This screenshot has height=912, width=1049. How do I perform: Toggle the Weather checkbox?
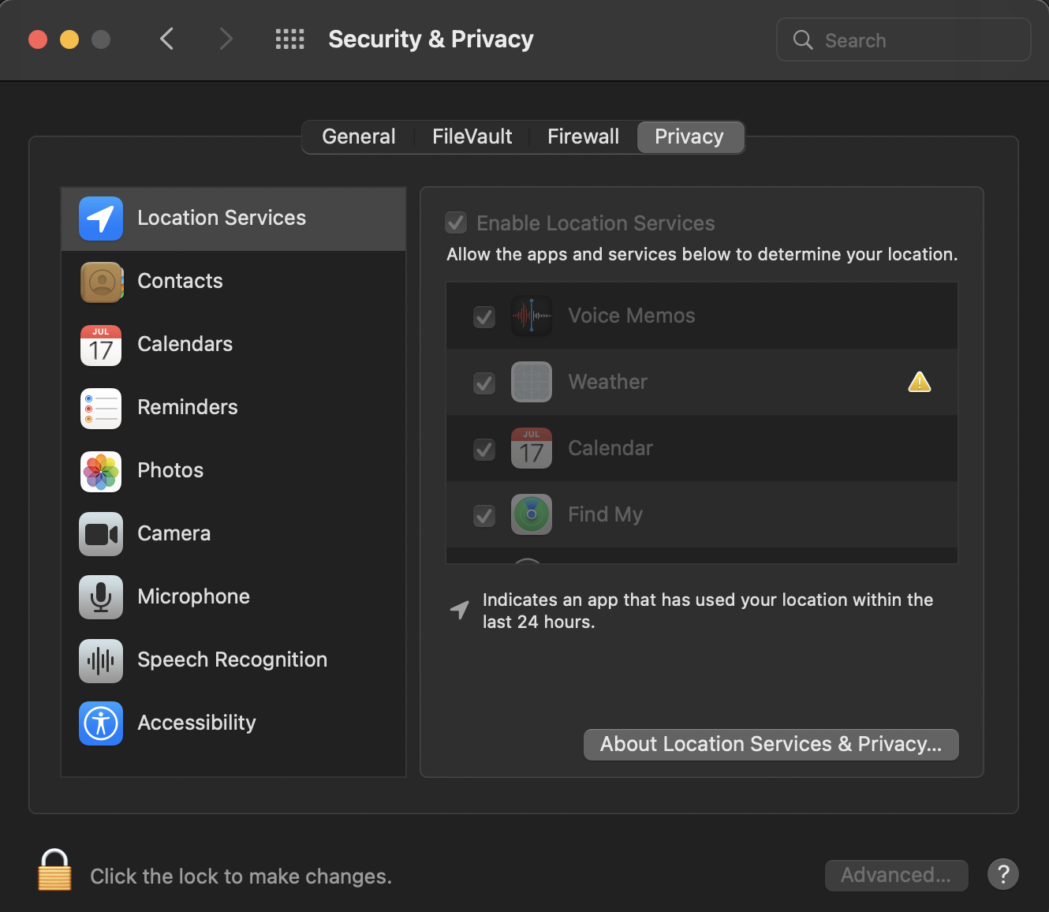point(484,383)
